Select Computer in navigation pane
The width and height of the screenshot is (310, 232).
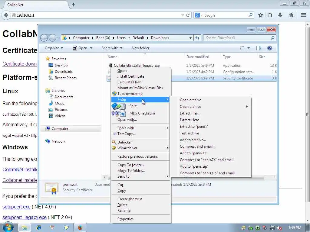tap(60, 128)
